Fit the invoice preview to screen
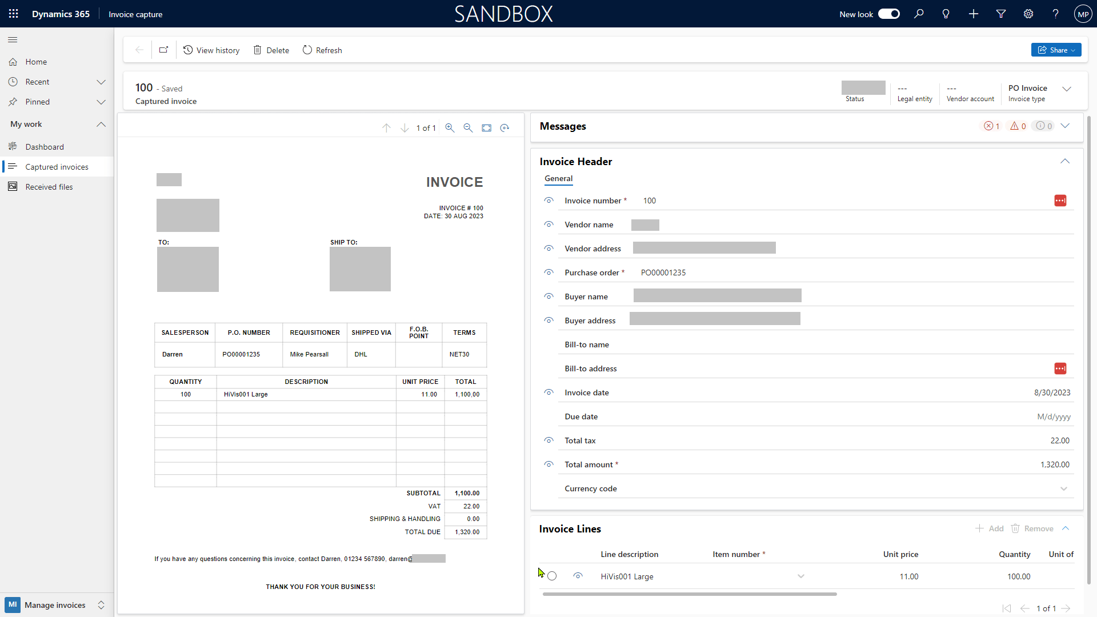 click(x=487, y=127)
